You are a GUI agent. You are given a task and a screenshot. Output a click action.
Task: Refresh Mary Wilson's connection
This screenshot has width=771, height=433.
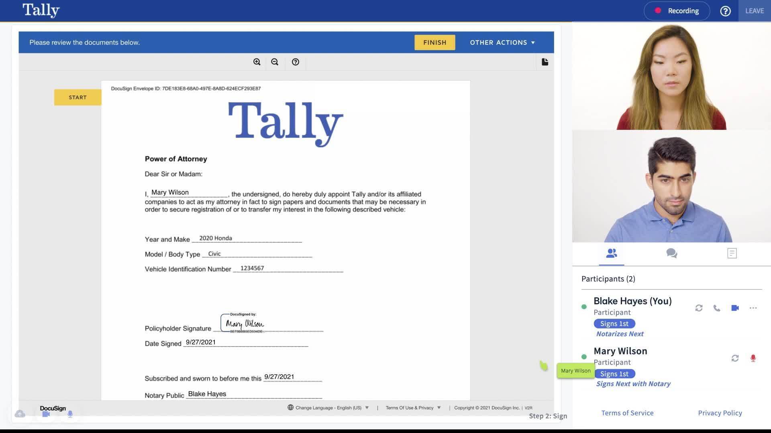[735, 358]
